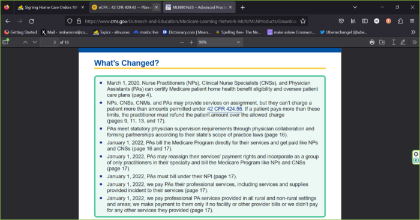420x220 pixels.
Task: Open Topics - allnurses bookmark
Action: 112,32
